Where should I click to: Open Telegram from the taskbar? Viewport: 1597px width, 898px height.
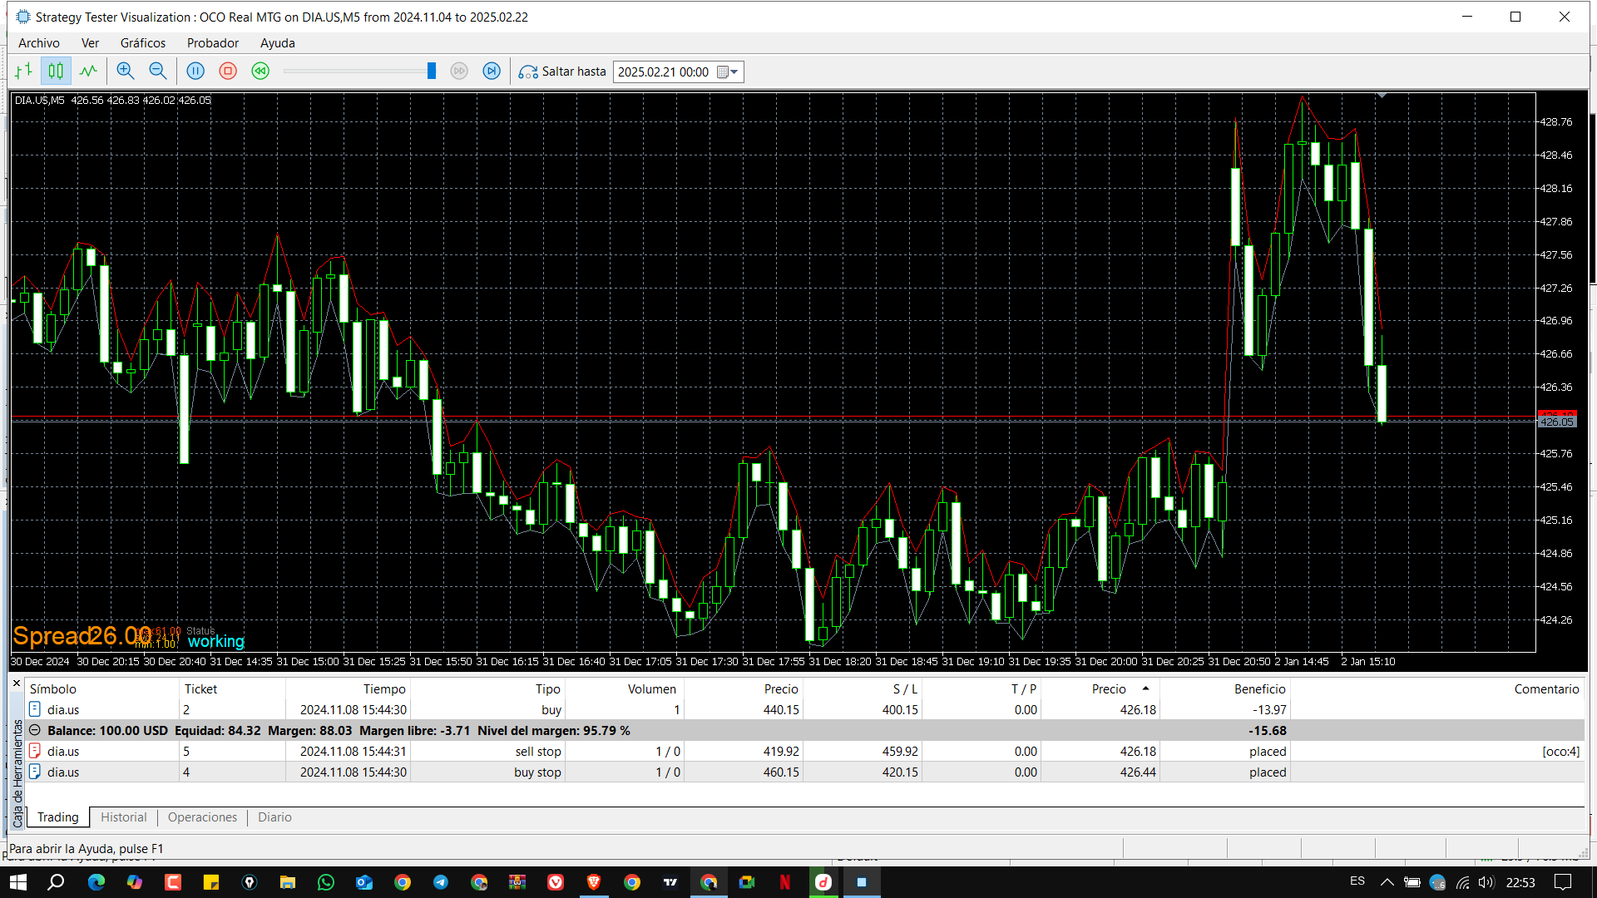(x=441, y=882)
